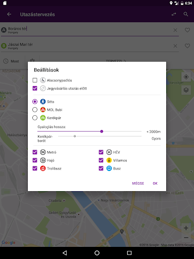Click the clock icon next to Most
194x259 pixels.
(x=6, y=61)
